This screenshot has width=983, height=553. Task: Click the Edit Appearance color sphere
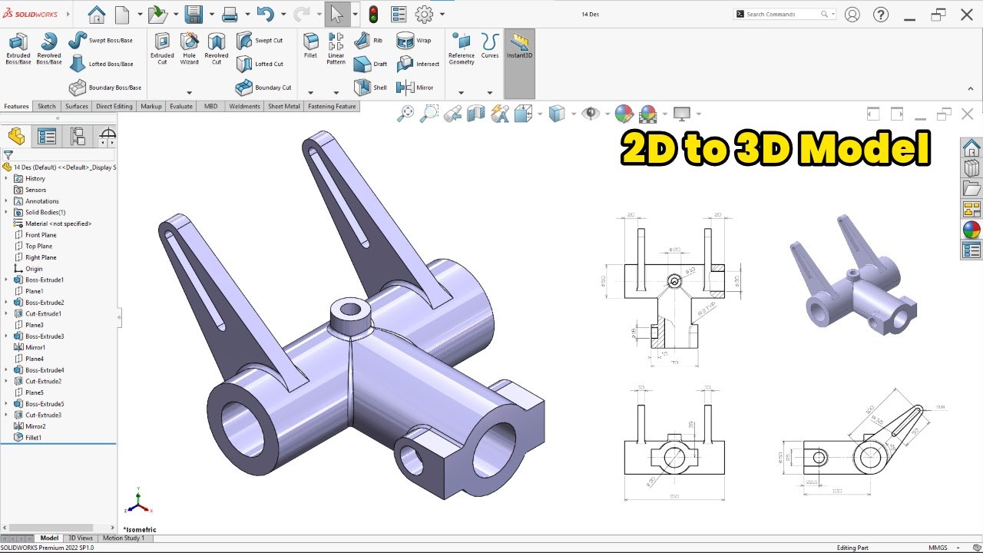tap(624, 114)
